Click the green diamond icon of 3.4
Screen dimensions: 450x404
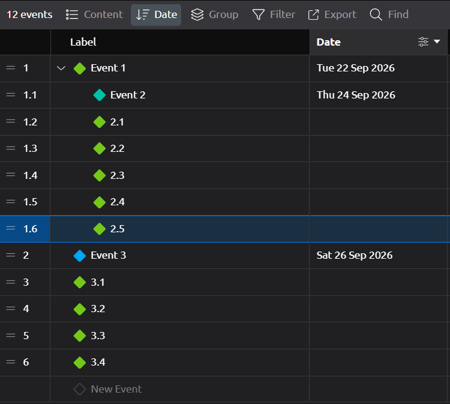[80, 363]
